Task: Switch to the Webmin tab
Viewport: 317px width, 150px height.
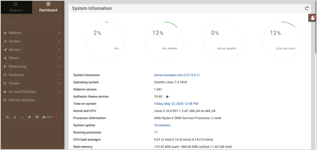Action: 17,7
